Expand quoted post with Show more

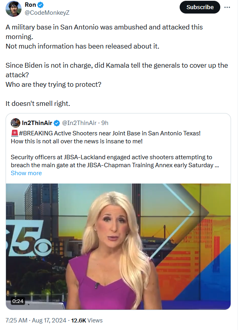[26, 173]
